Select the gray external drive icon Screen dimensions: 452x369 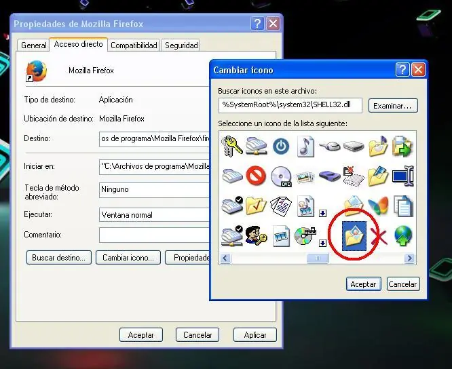[354, 147]
